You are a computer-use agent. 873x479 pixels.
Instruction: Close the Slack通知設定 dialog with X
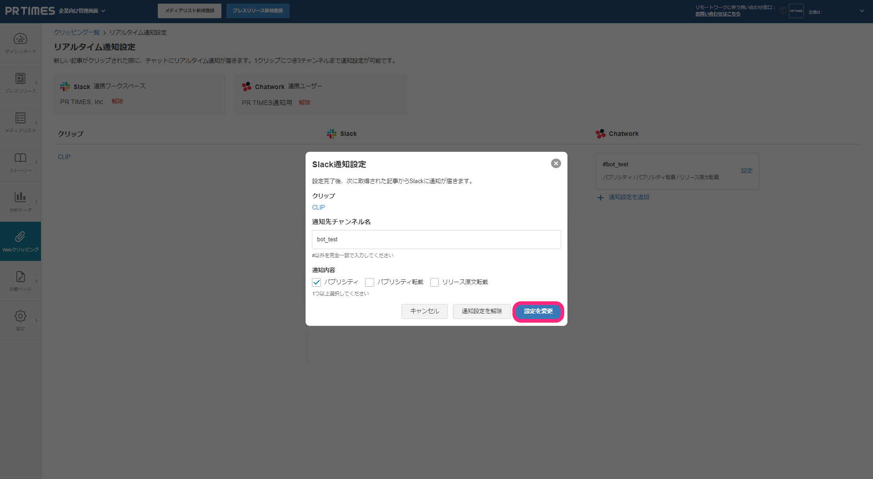(x=556, y=164)
